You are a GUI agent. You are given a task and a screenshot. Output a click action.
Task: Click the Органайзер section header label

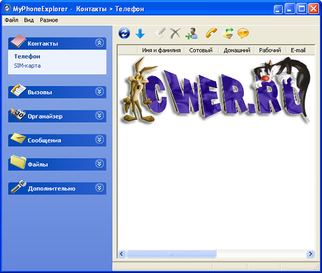click(x=45, y=116)
